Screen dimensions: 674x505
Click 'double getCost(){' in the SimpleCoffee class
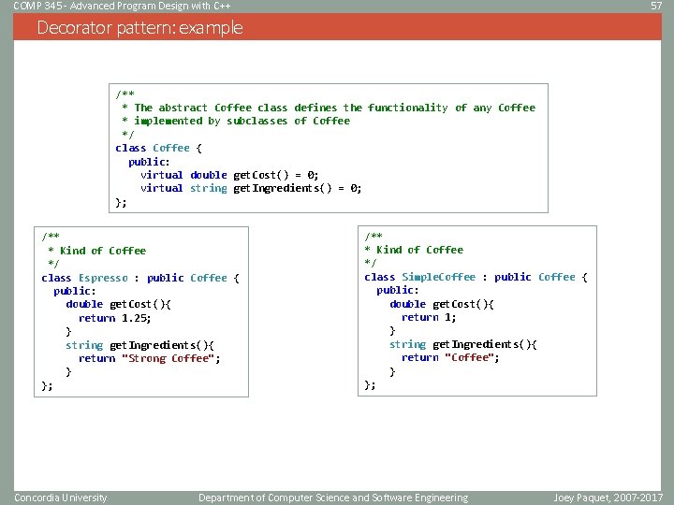pyautogui.click(x=442, y=304)
